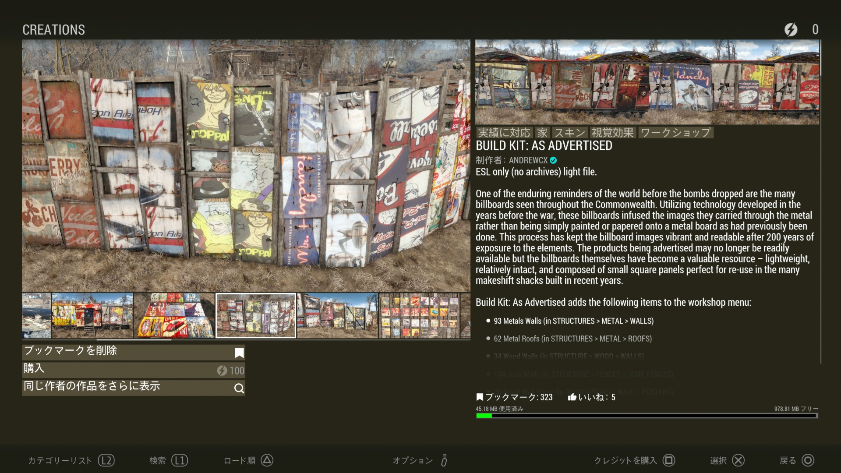Click the bookmark flag icon
Viewport: 841px width, 473px height.
[x=239, y=353]
